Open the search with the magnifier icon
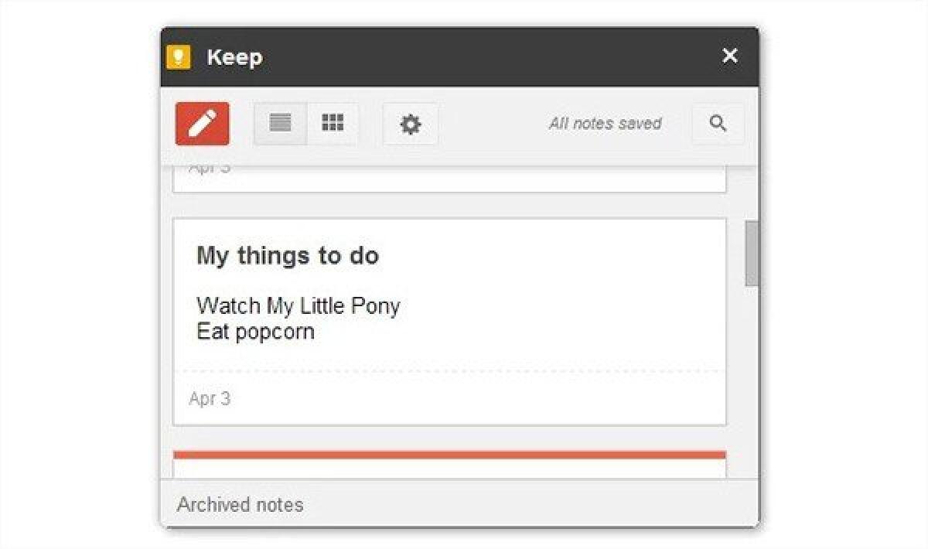The width and height of the screenshot is (928, 549). pyautogui.click(x=718, y=123)
